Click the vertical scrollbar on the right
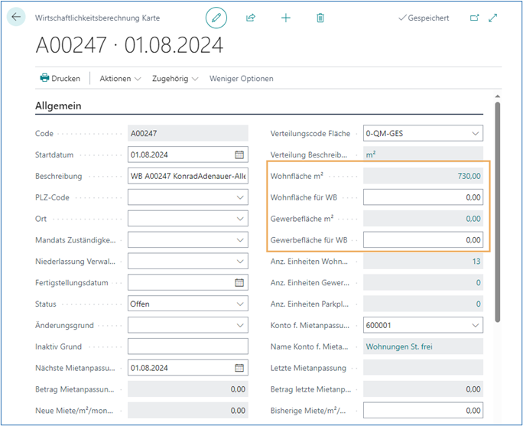Image resolution: width=523 pixels, height=426 pixels. coord(498,214)
